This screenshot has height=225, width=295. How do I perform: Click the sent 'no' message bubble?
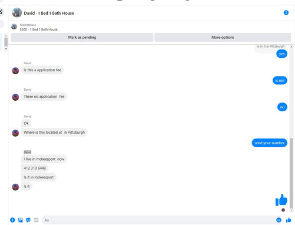tap(282, 107)
